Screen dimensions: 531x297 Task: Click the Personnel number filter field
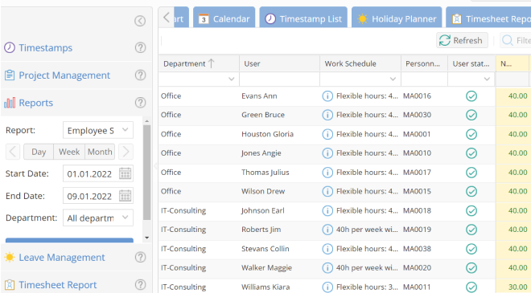pyautogui.click(x=424, y=79)
